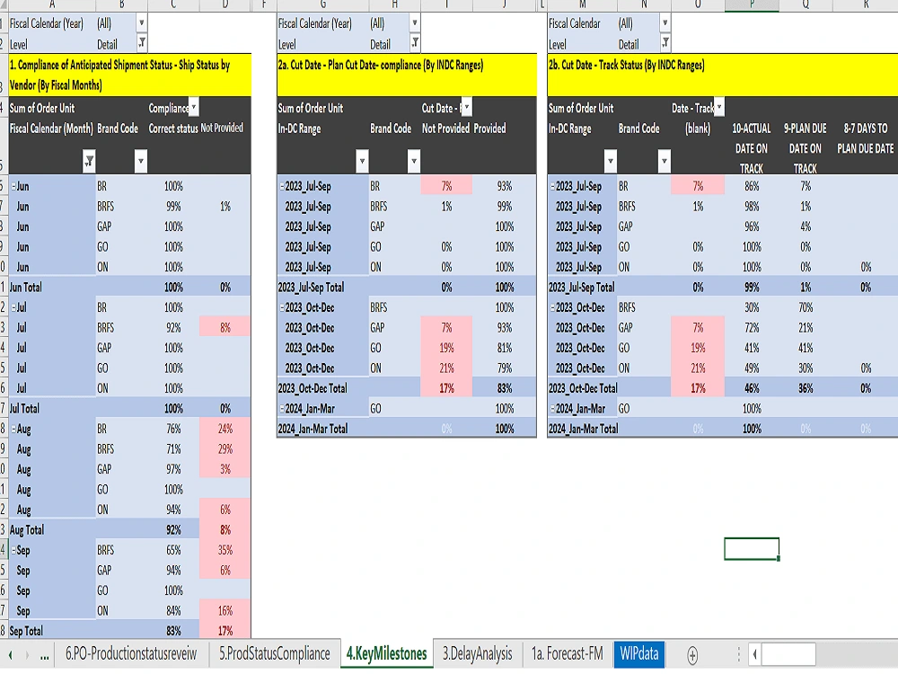Click the 10-ACTUAL DATE ON TRACK header
898x674 pixels.
pos(752,148)
